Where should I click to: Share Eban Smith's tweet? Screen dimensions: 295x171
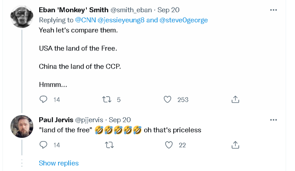[x=236, y=100]
